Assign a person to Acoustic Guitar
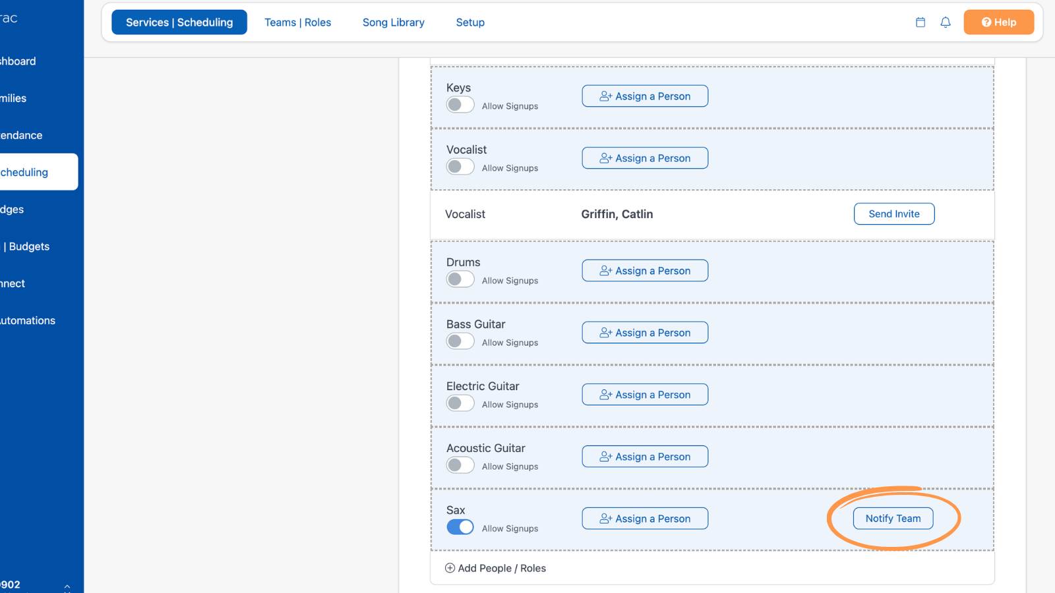The image size is (1055, 593). tap(645, 457)
